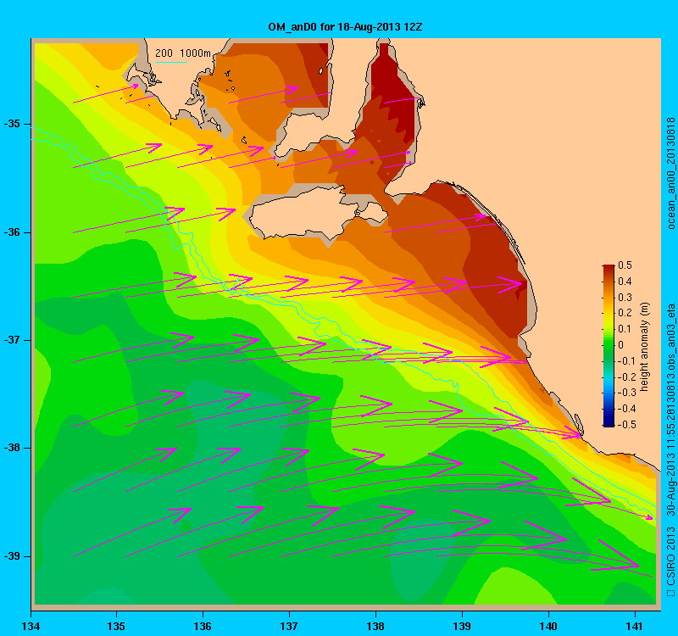Click the 0.4 color bar tick label
Viewport: 678px width, 636px height.
coord(625,282)
